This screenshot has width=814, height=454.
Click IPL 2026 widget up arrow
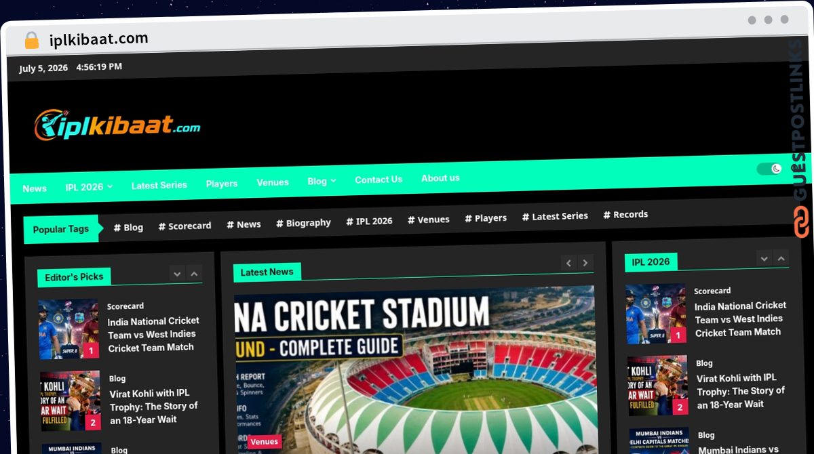click(x=781, y=258)
